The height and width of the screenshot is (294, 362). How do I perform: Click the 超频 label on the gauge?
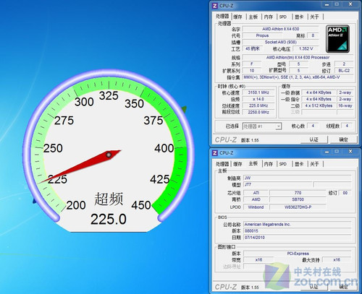point(109,199)
